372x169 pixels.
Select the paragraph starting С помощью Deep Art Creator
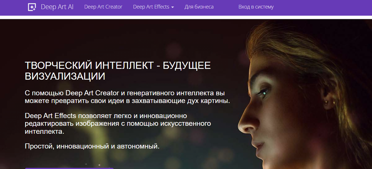pos(127,97)
